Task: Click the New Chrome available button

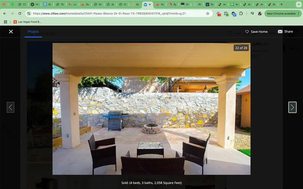Action: coord(281,14)
